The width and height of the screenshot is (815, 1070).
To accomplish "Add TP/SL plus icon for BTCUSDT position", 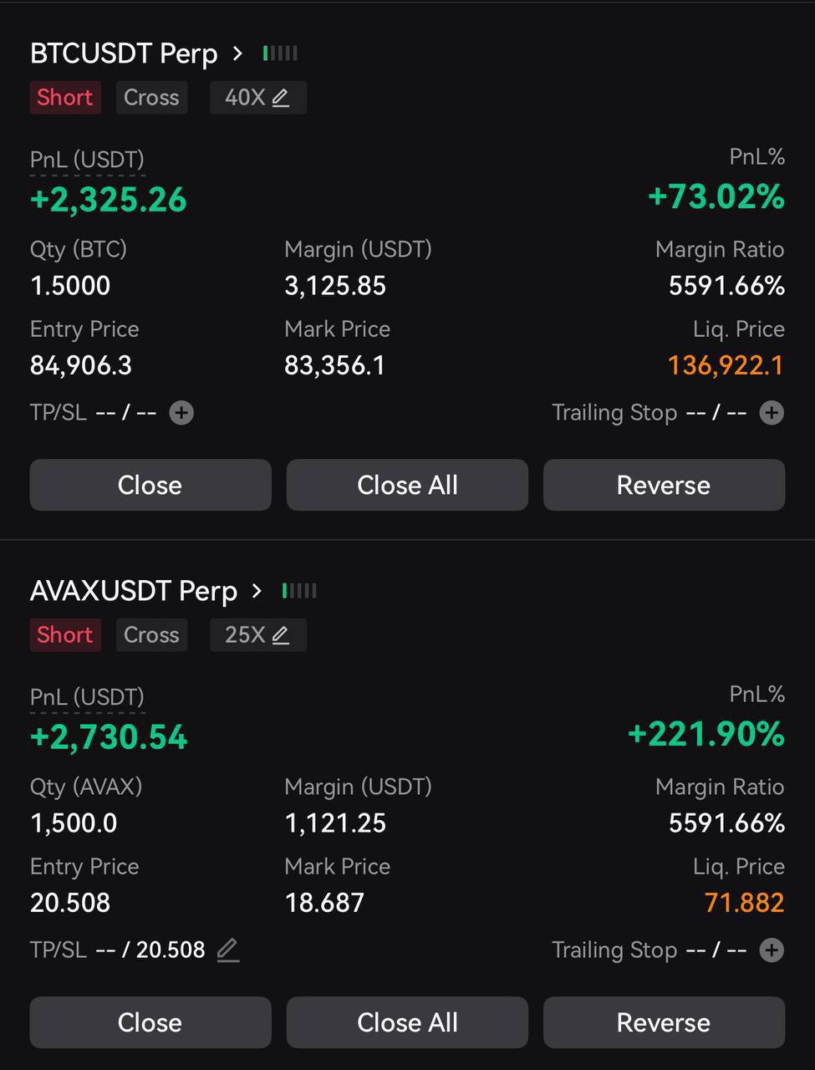I will [x=181, y=413].
